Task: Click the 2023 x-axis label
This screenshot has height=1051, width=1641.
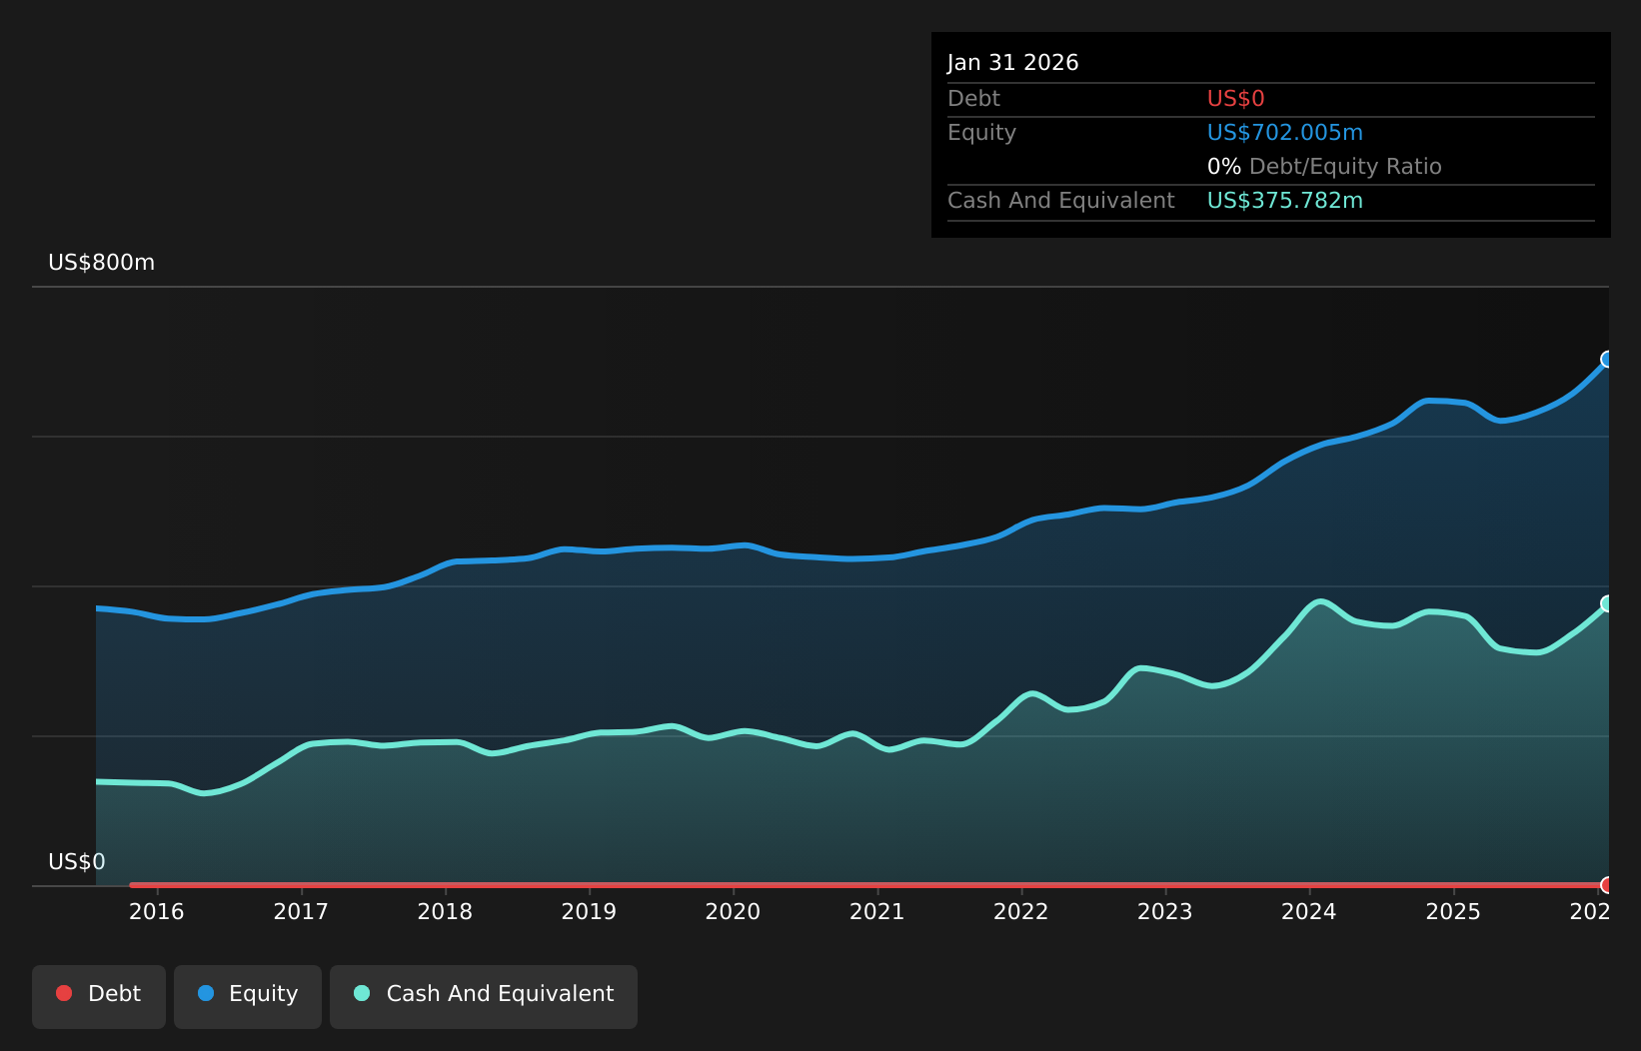Action: [1165, 912]
